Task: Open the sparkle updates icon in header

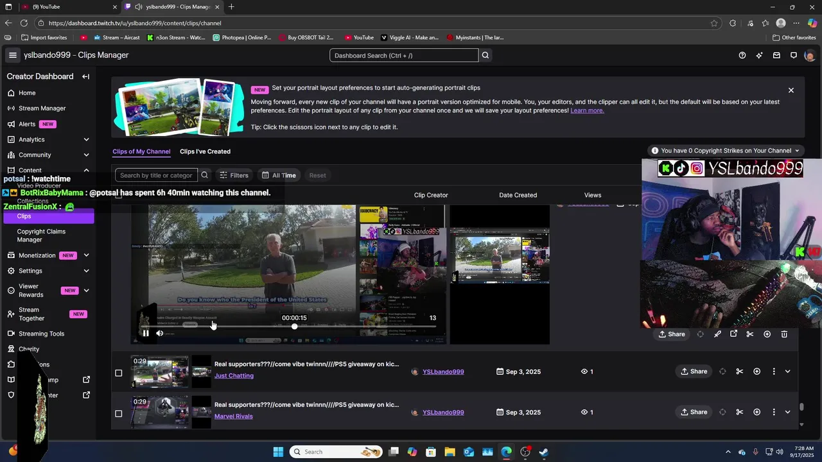Action: [760, 55]
